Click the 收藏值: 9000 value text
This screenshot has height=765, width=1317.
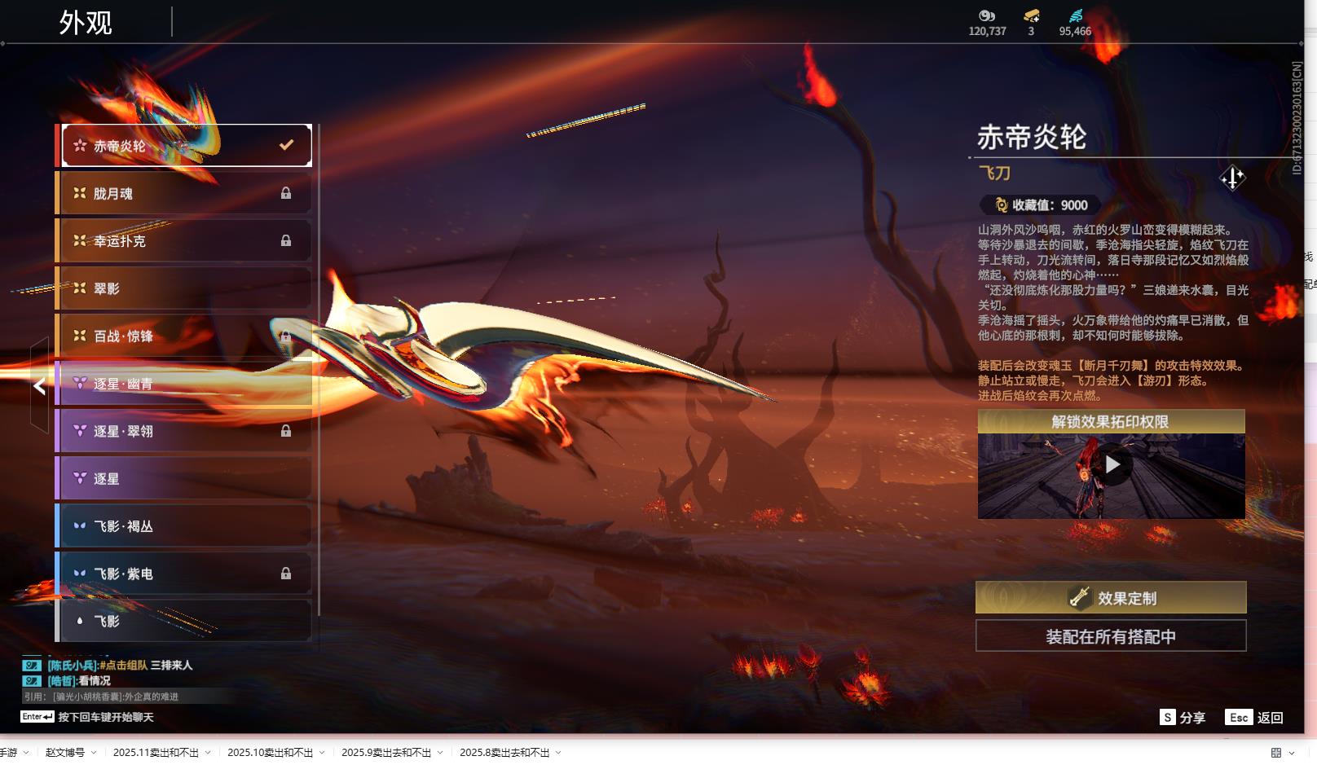click(x=1050, y=205)
